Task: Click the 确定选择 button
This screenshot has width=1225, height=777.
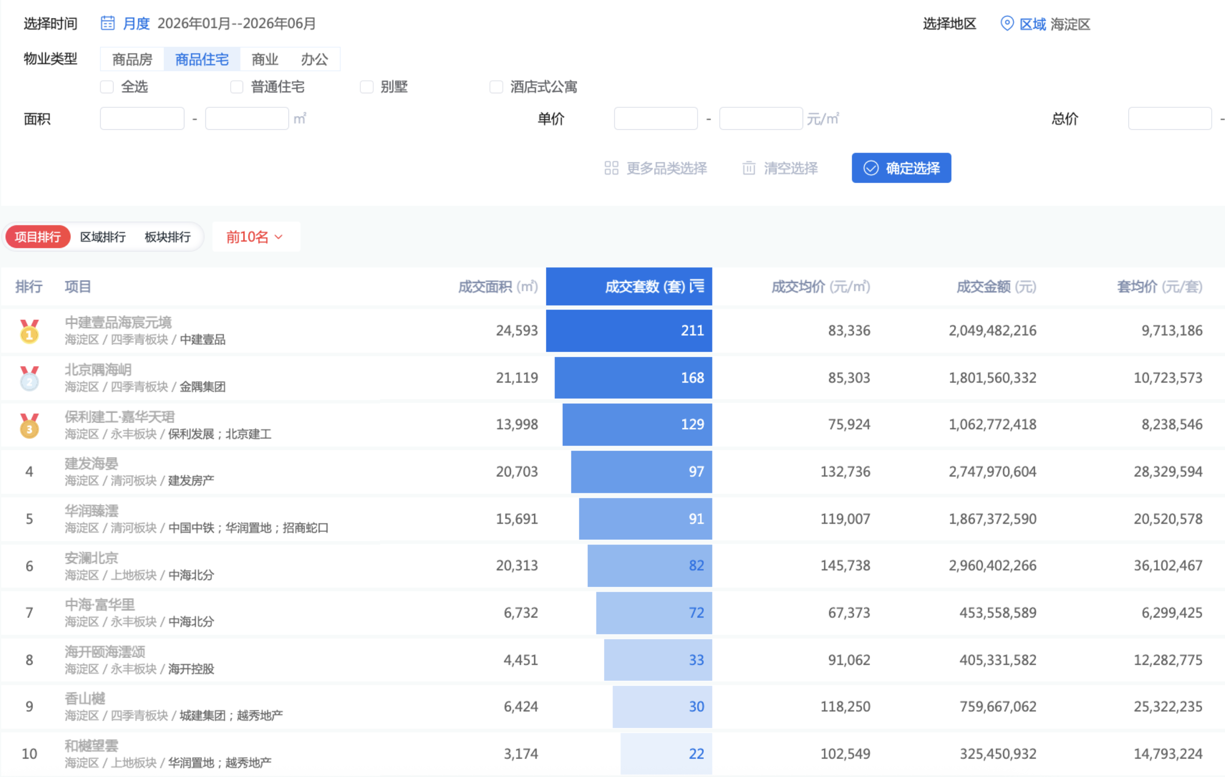Action: click(x=901, y=168)
